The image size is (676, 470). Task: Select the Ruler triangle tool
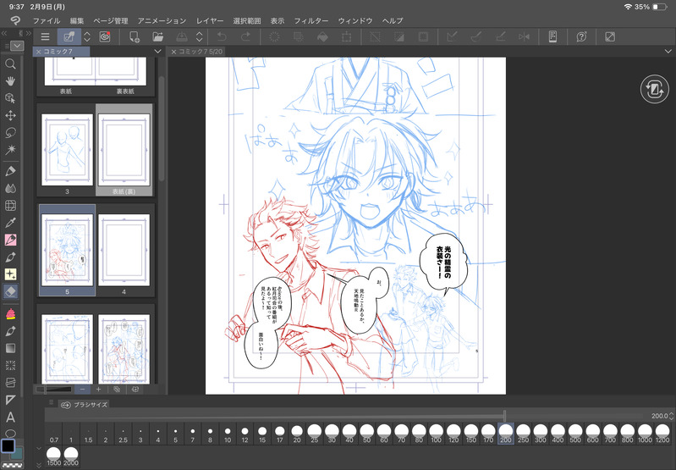(10, 400)
